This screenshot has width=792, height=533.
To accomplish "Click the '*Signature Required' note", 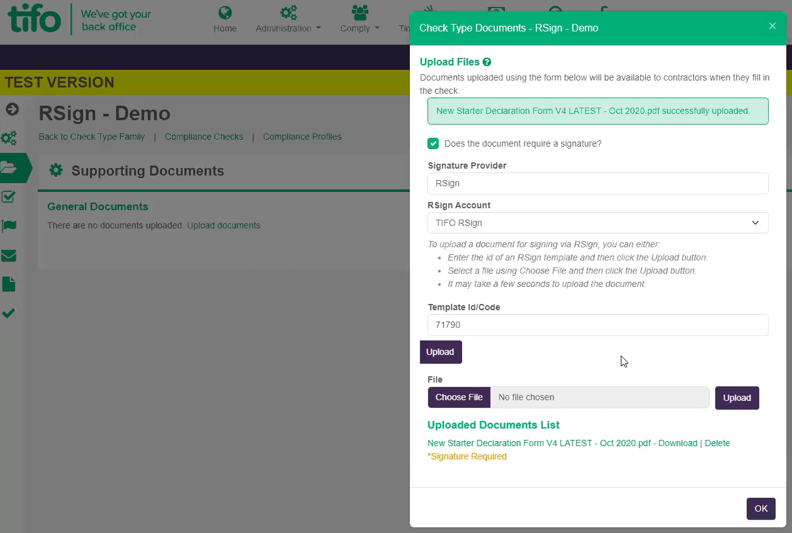I will pyautogui.click(x=467, y=456).
